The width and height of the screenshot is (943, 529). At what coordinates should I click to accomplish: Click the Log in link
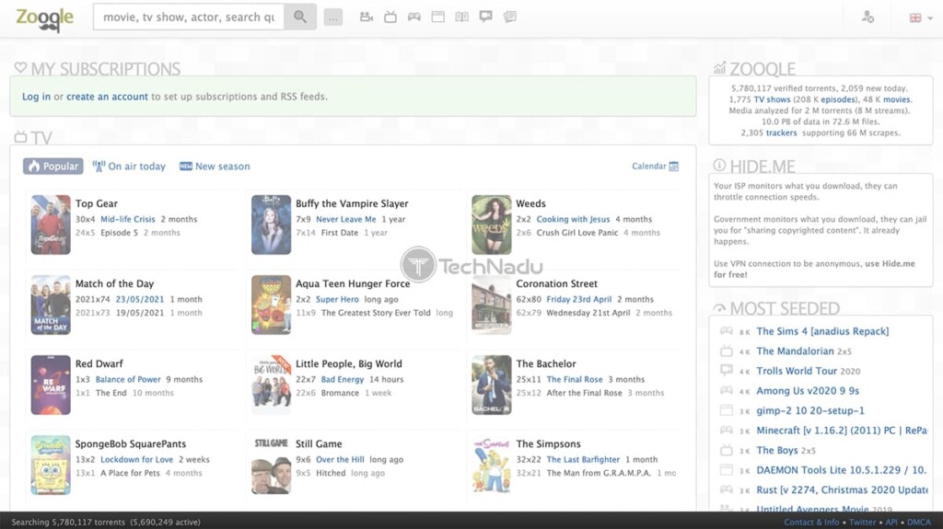coord(36,97)
